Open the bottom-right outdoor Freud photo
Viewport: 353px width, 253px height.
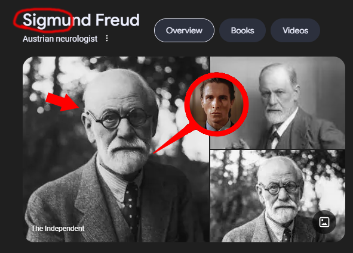pyautogui.click(x=278, y=196)
